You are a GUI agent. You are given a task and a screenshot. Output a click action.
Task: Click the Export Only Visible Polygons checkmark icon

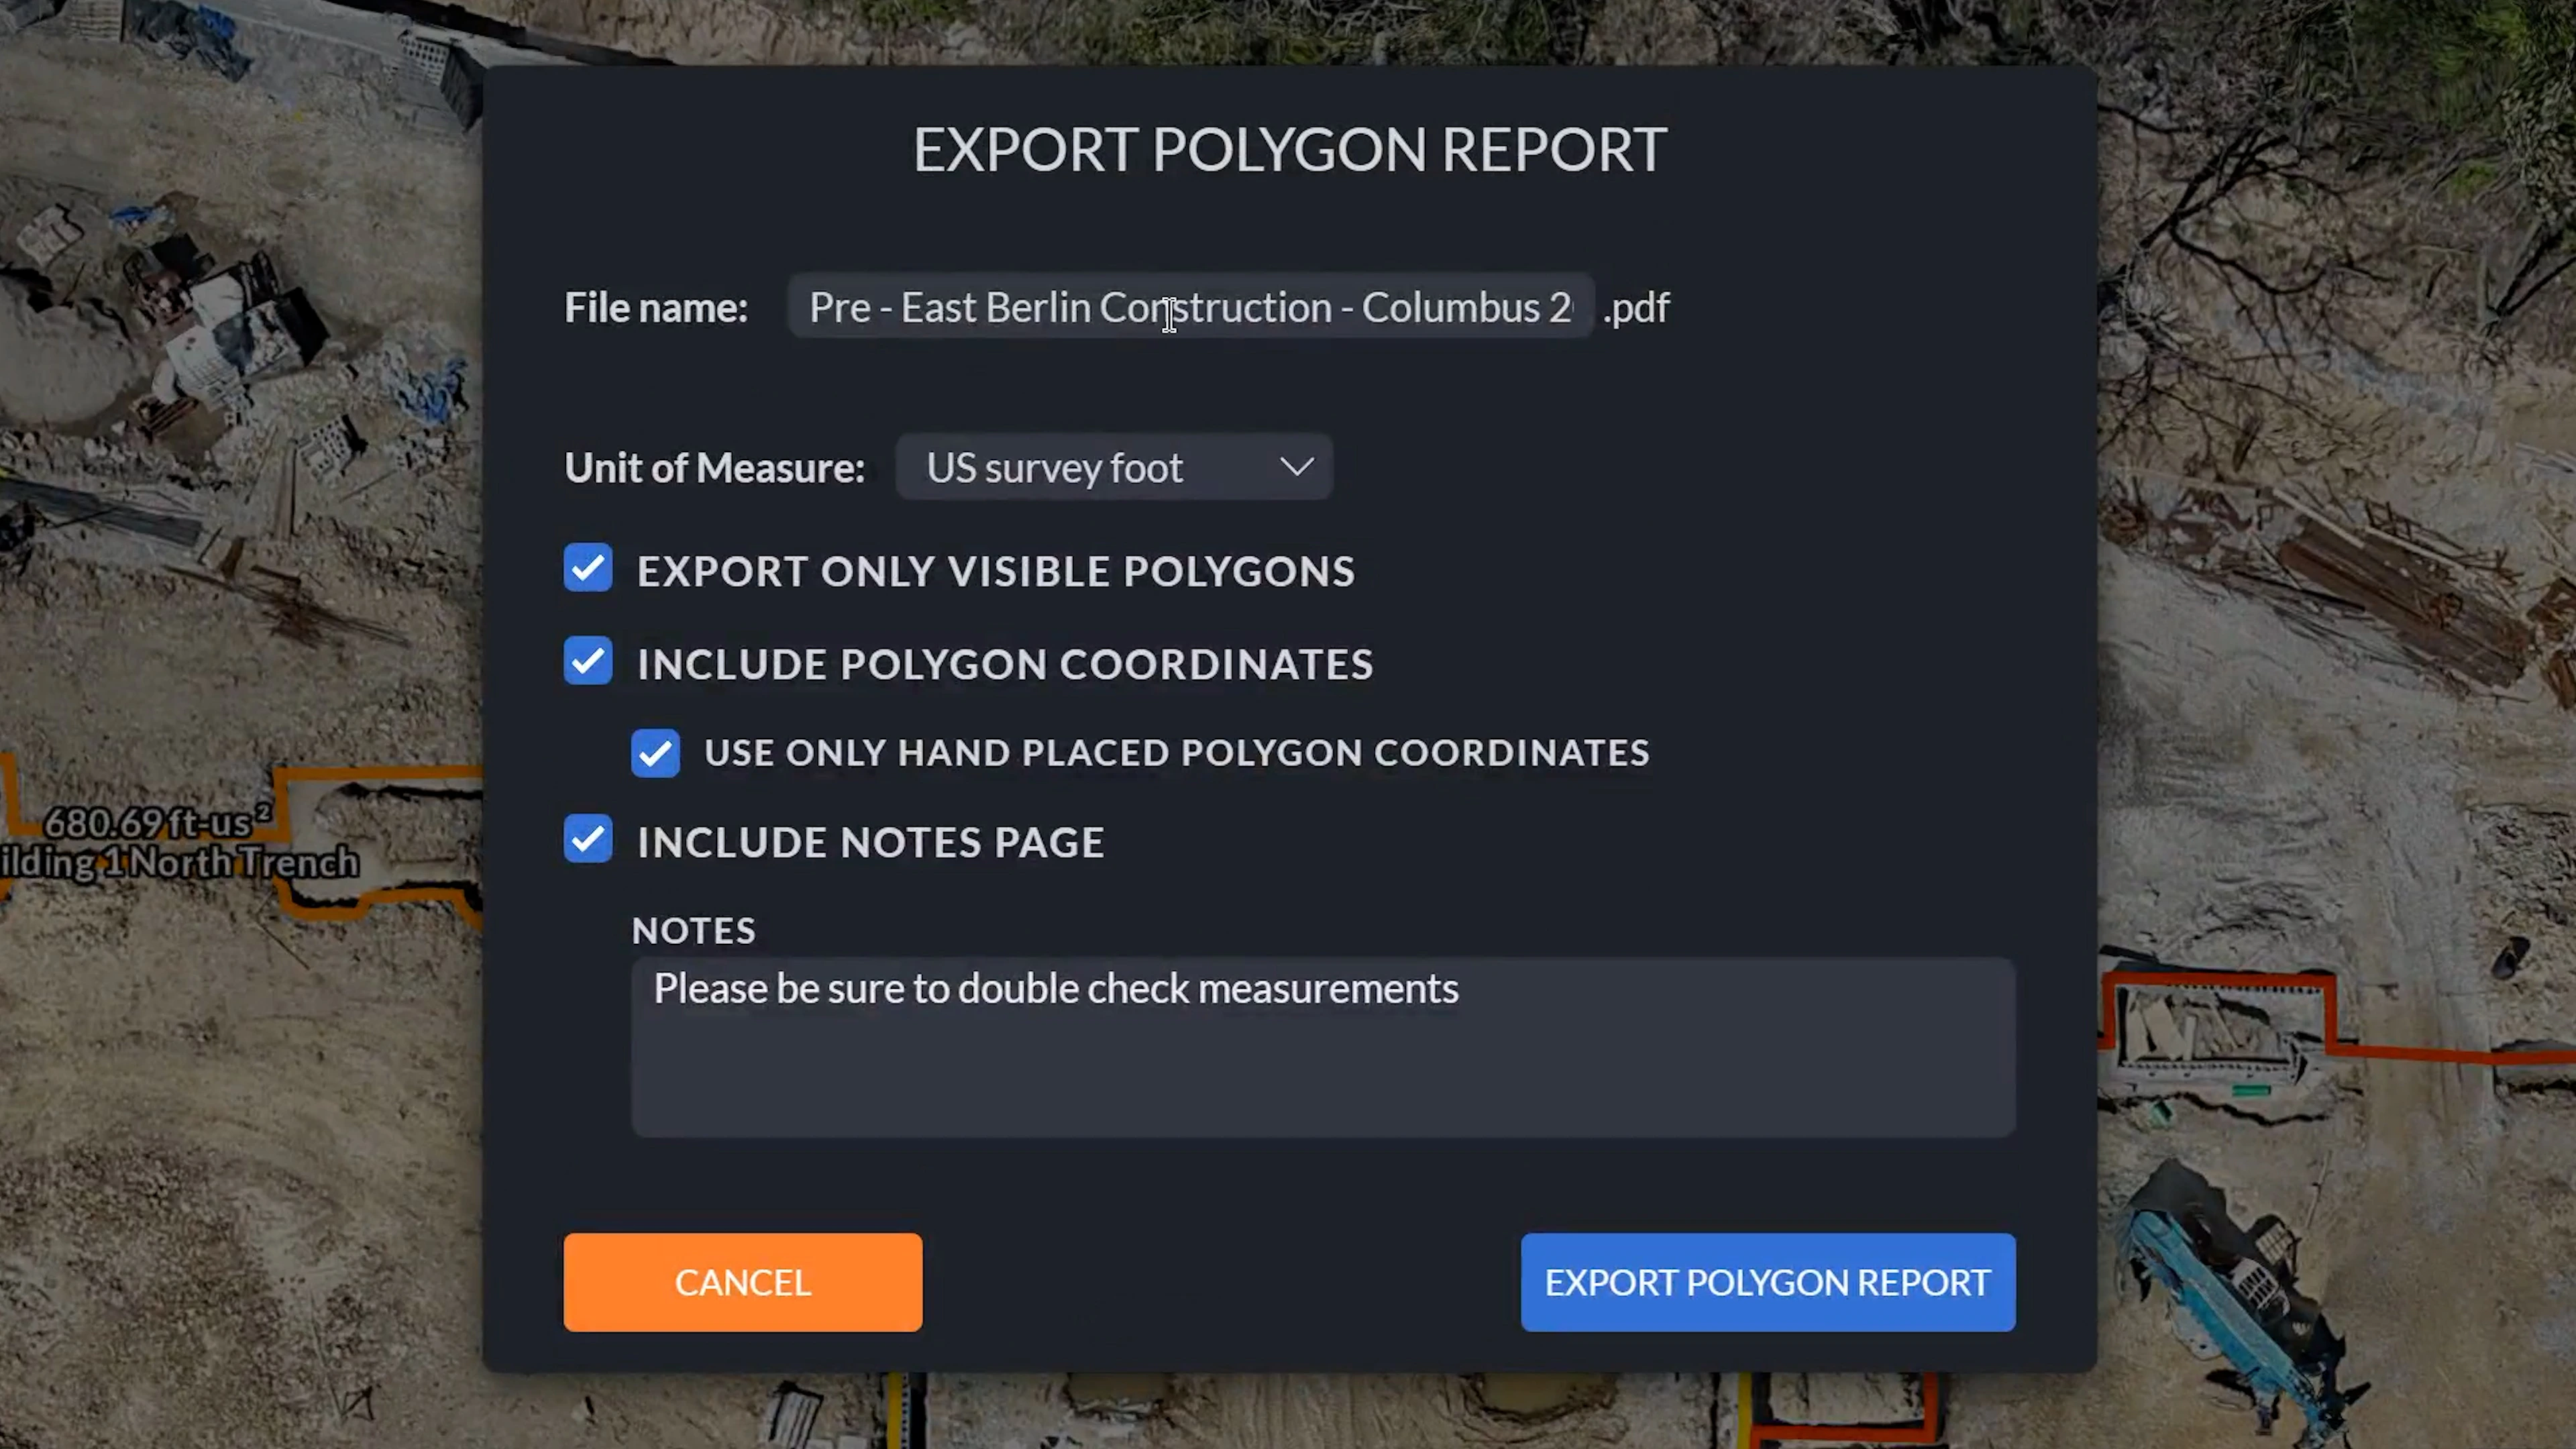[x=588, y=570]
